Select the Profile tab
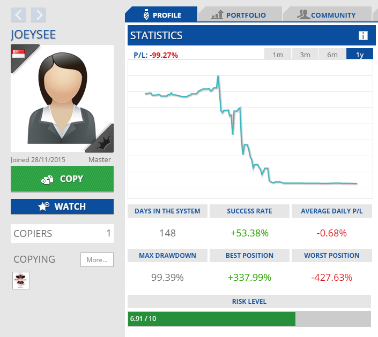Screen dimensions: 378x337 coord(161,15)
